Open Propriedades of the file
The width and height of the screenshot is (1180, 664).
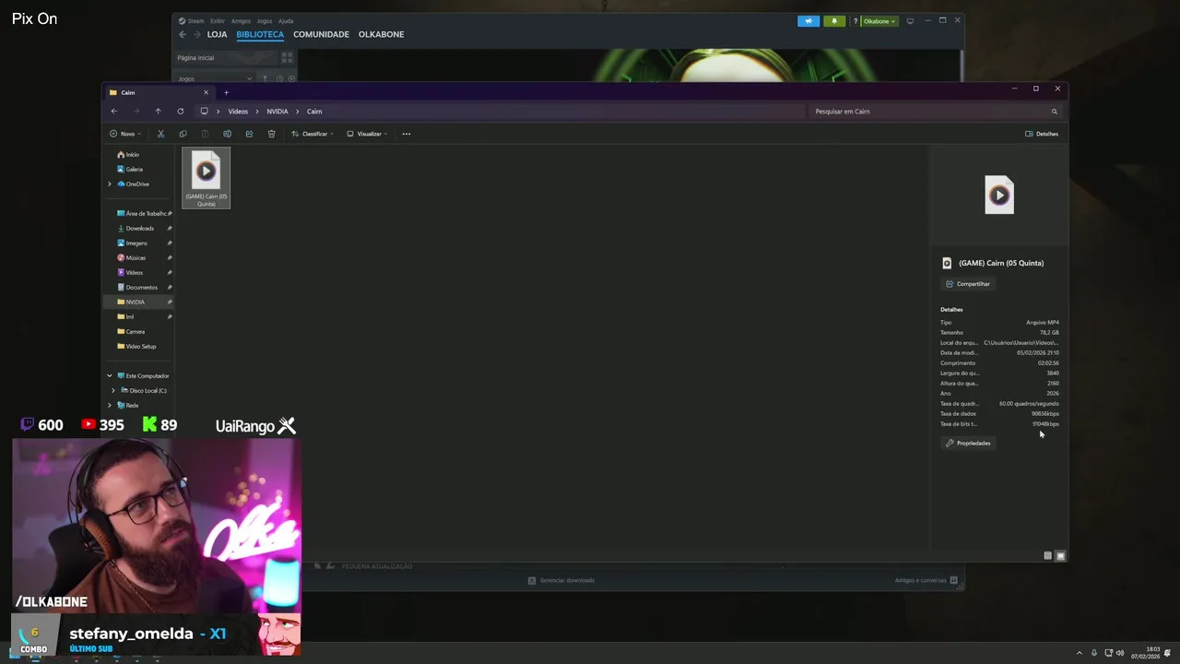[968, 444]
